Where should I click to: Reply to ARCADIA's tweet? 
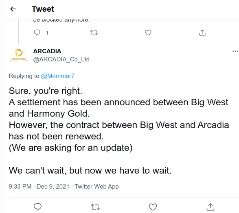click(37, 207)
